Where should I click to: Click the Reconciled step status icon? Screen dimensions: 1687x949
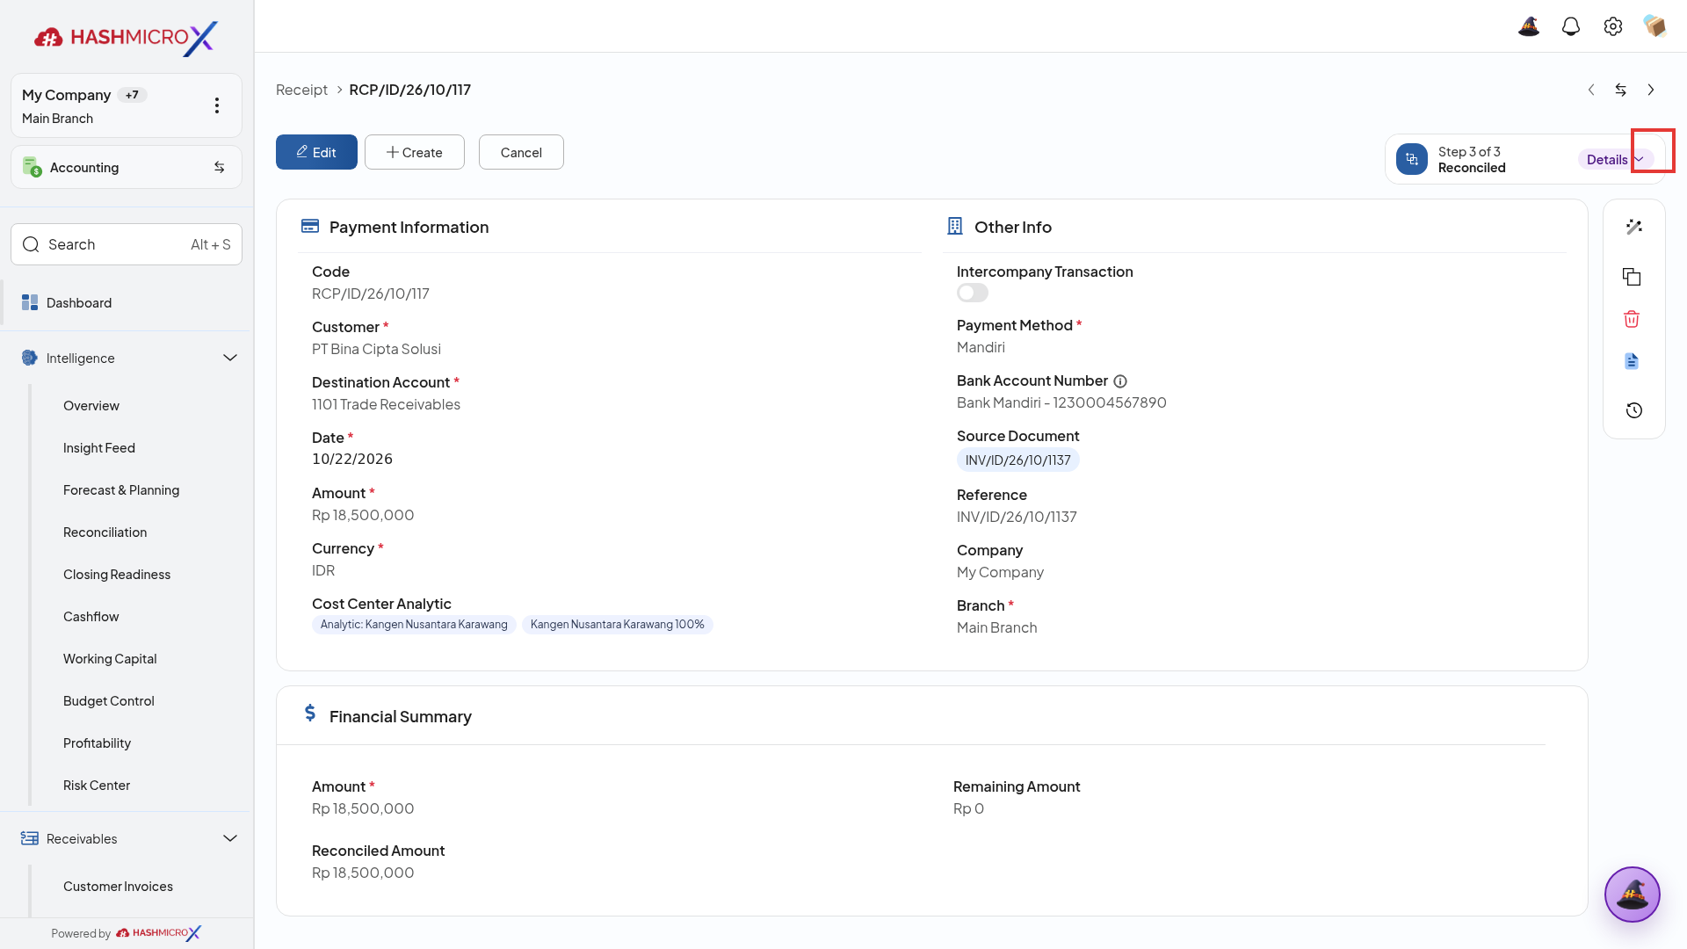(1412, 159)
